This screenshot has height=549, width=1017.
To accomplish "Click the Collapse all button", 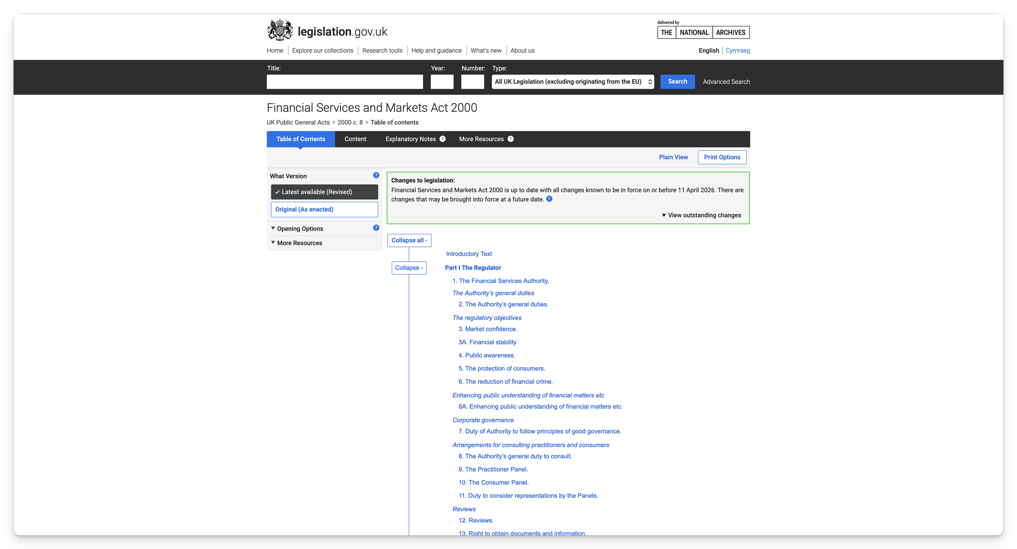I will [409, 240].
